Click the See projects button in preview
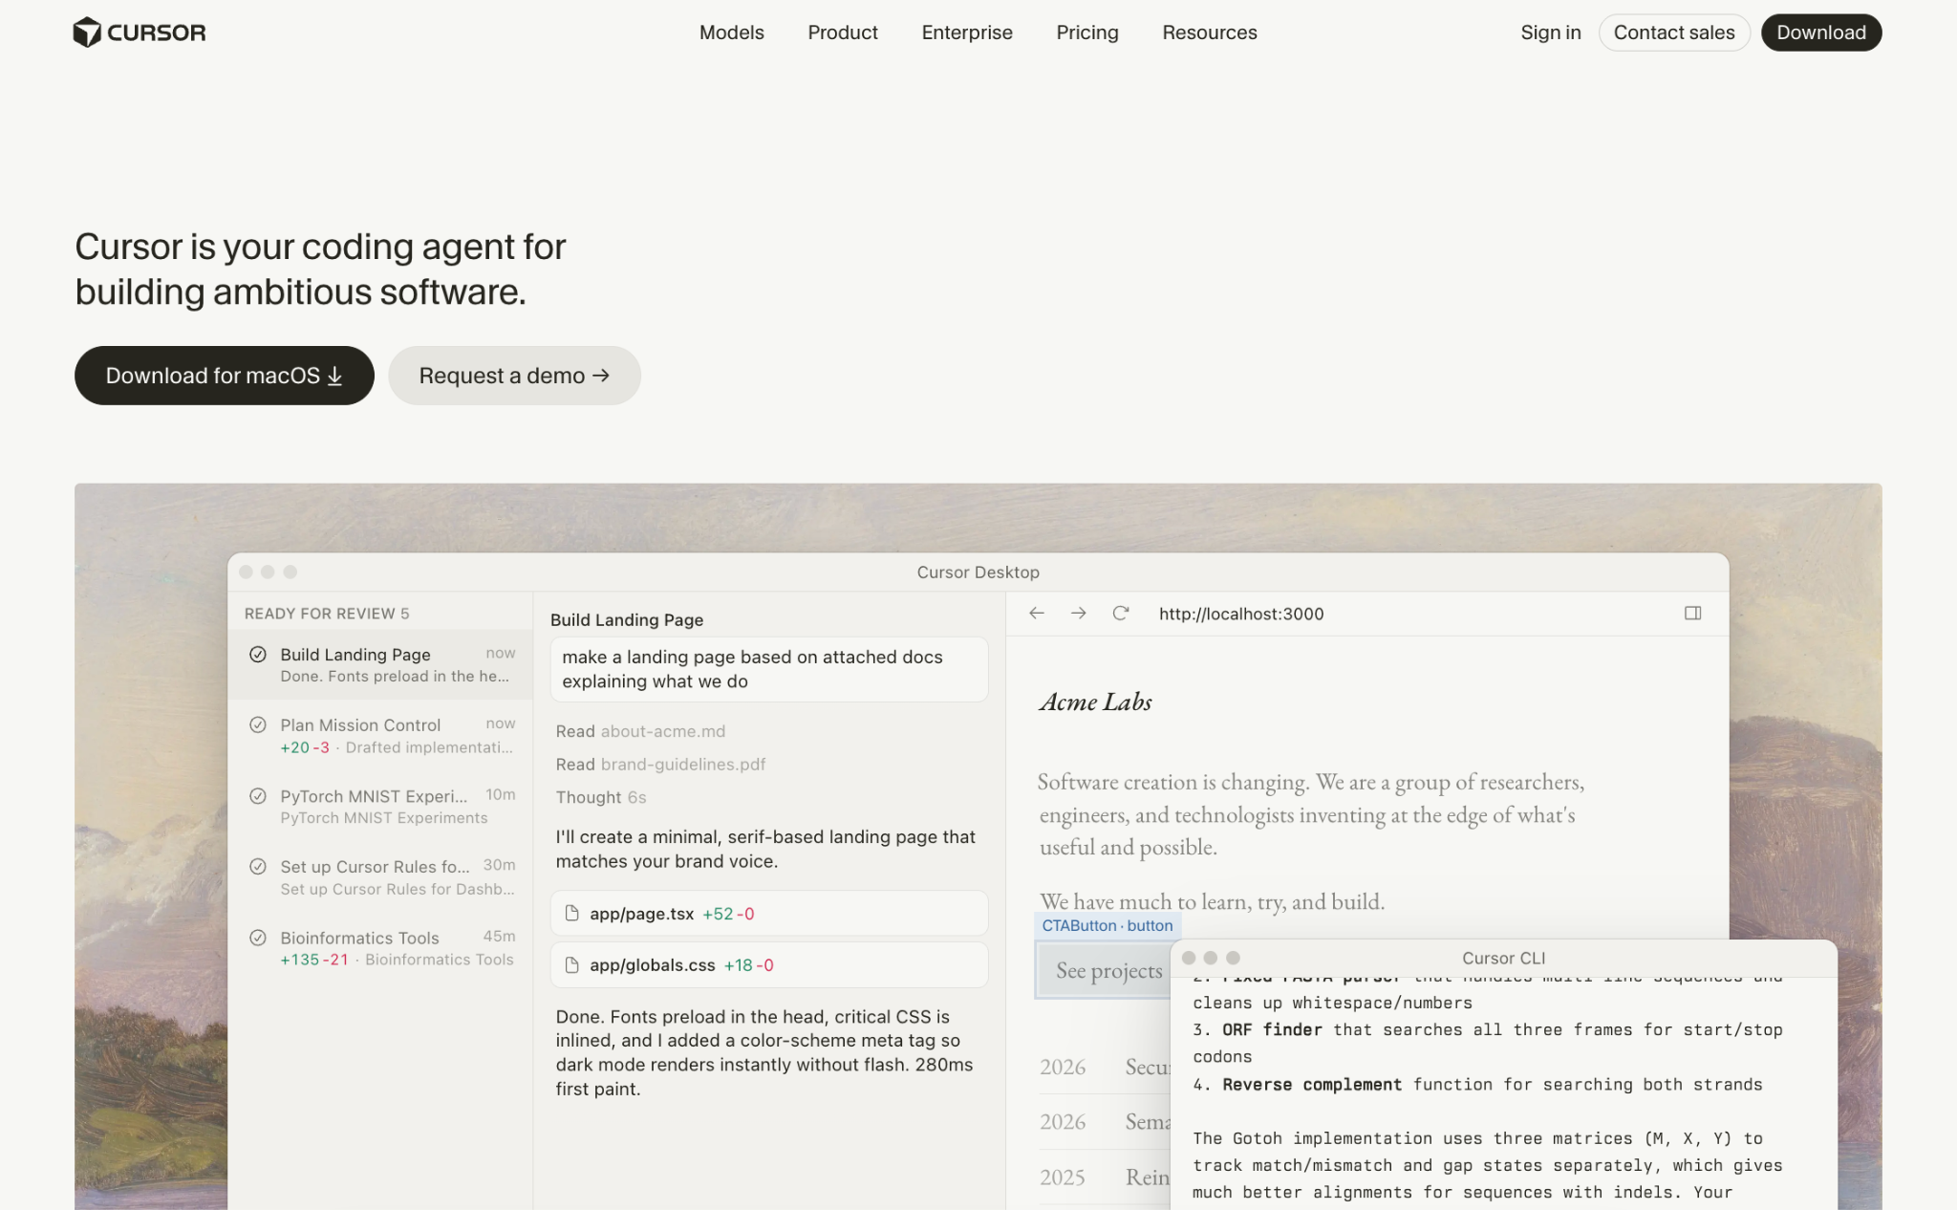The image size is (1957, 1210). pos(1104,970)
